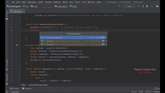This screenshot has width=165, height=93.
Task: Click executeInteractively method name on line 23
Action: (x=51, y=24)
